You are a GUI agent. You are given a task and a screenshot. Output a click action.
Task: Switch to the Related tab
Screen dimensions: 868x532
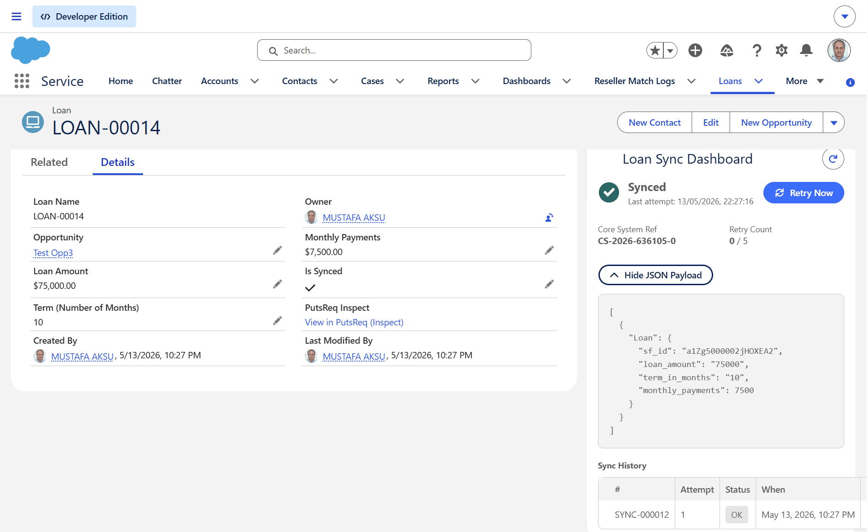click(x=49, y=162)
